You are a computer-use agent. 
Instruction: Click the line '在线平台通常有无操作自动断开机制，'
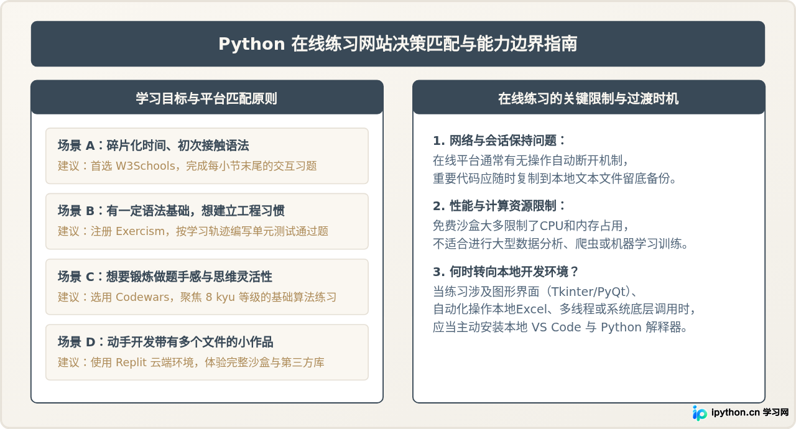point(532,160)
